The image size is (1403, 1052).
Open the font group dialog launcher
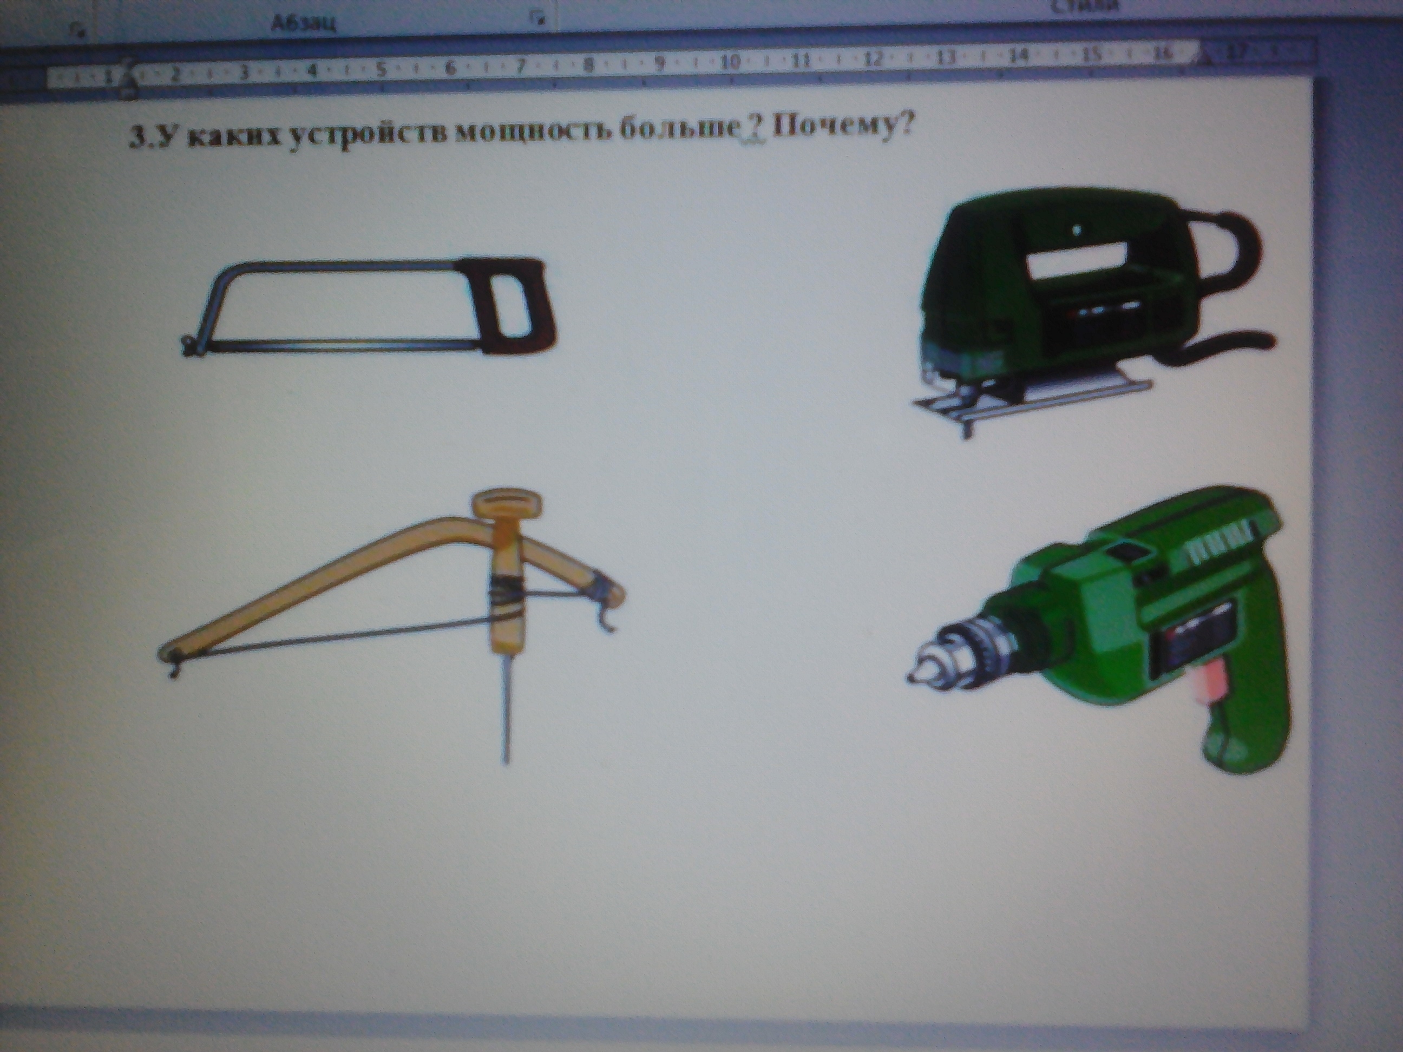77,30
